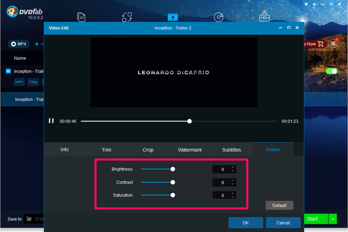
Task: Switch to the Crop tab
Action: pos(148,150)
